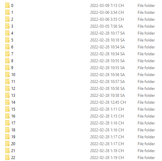
Task: Select the folder name 16
Action: pos(13,116)
